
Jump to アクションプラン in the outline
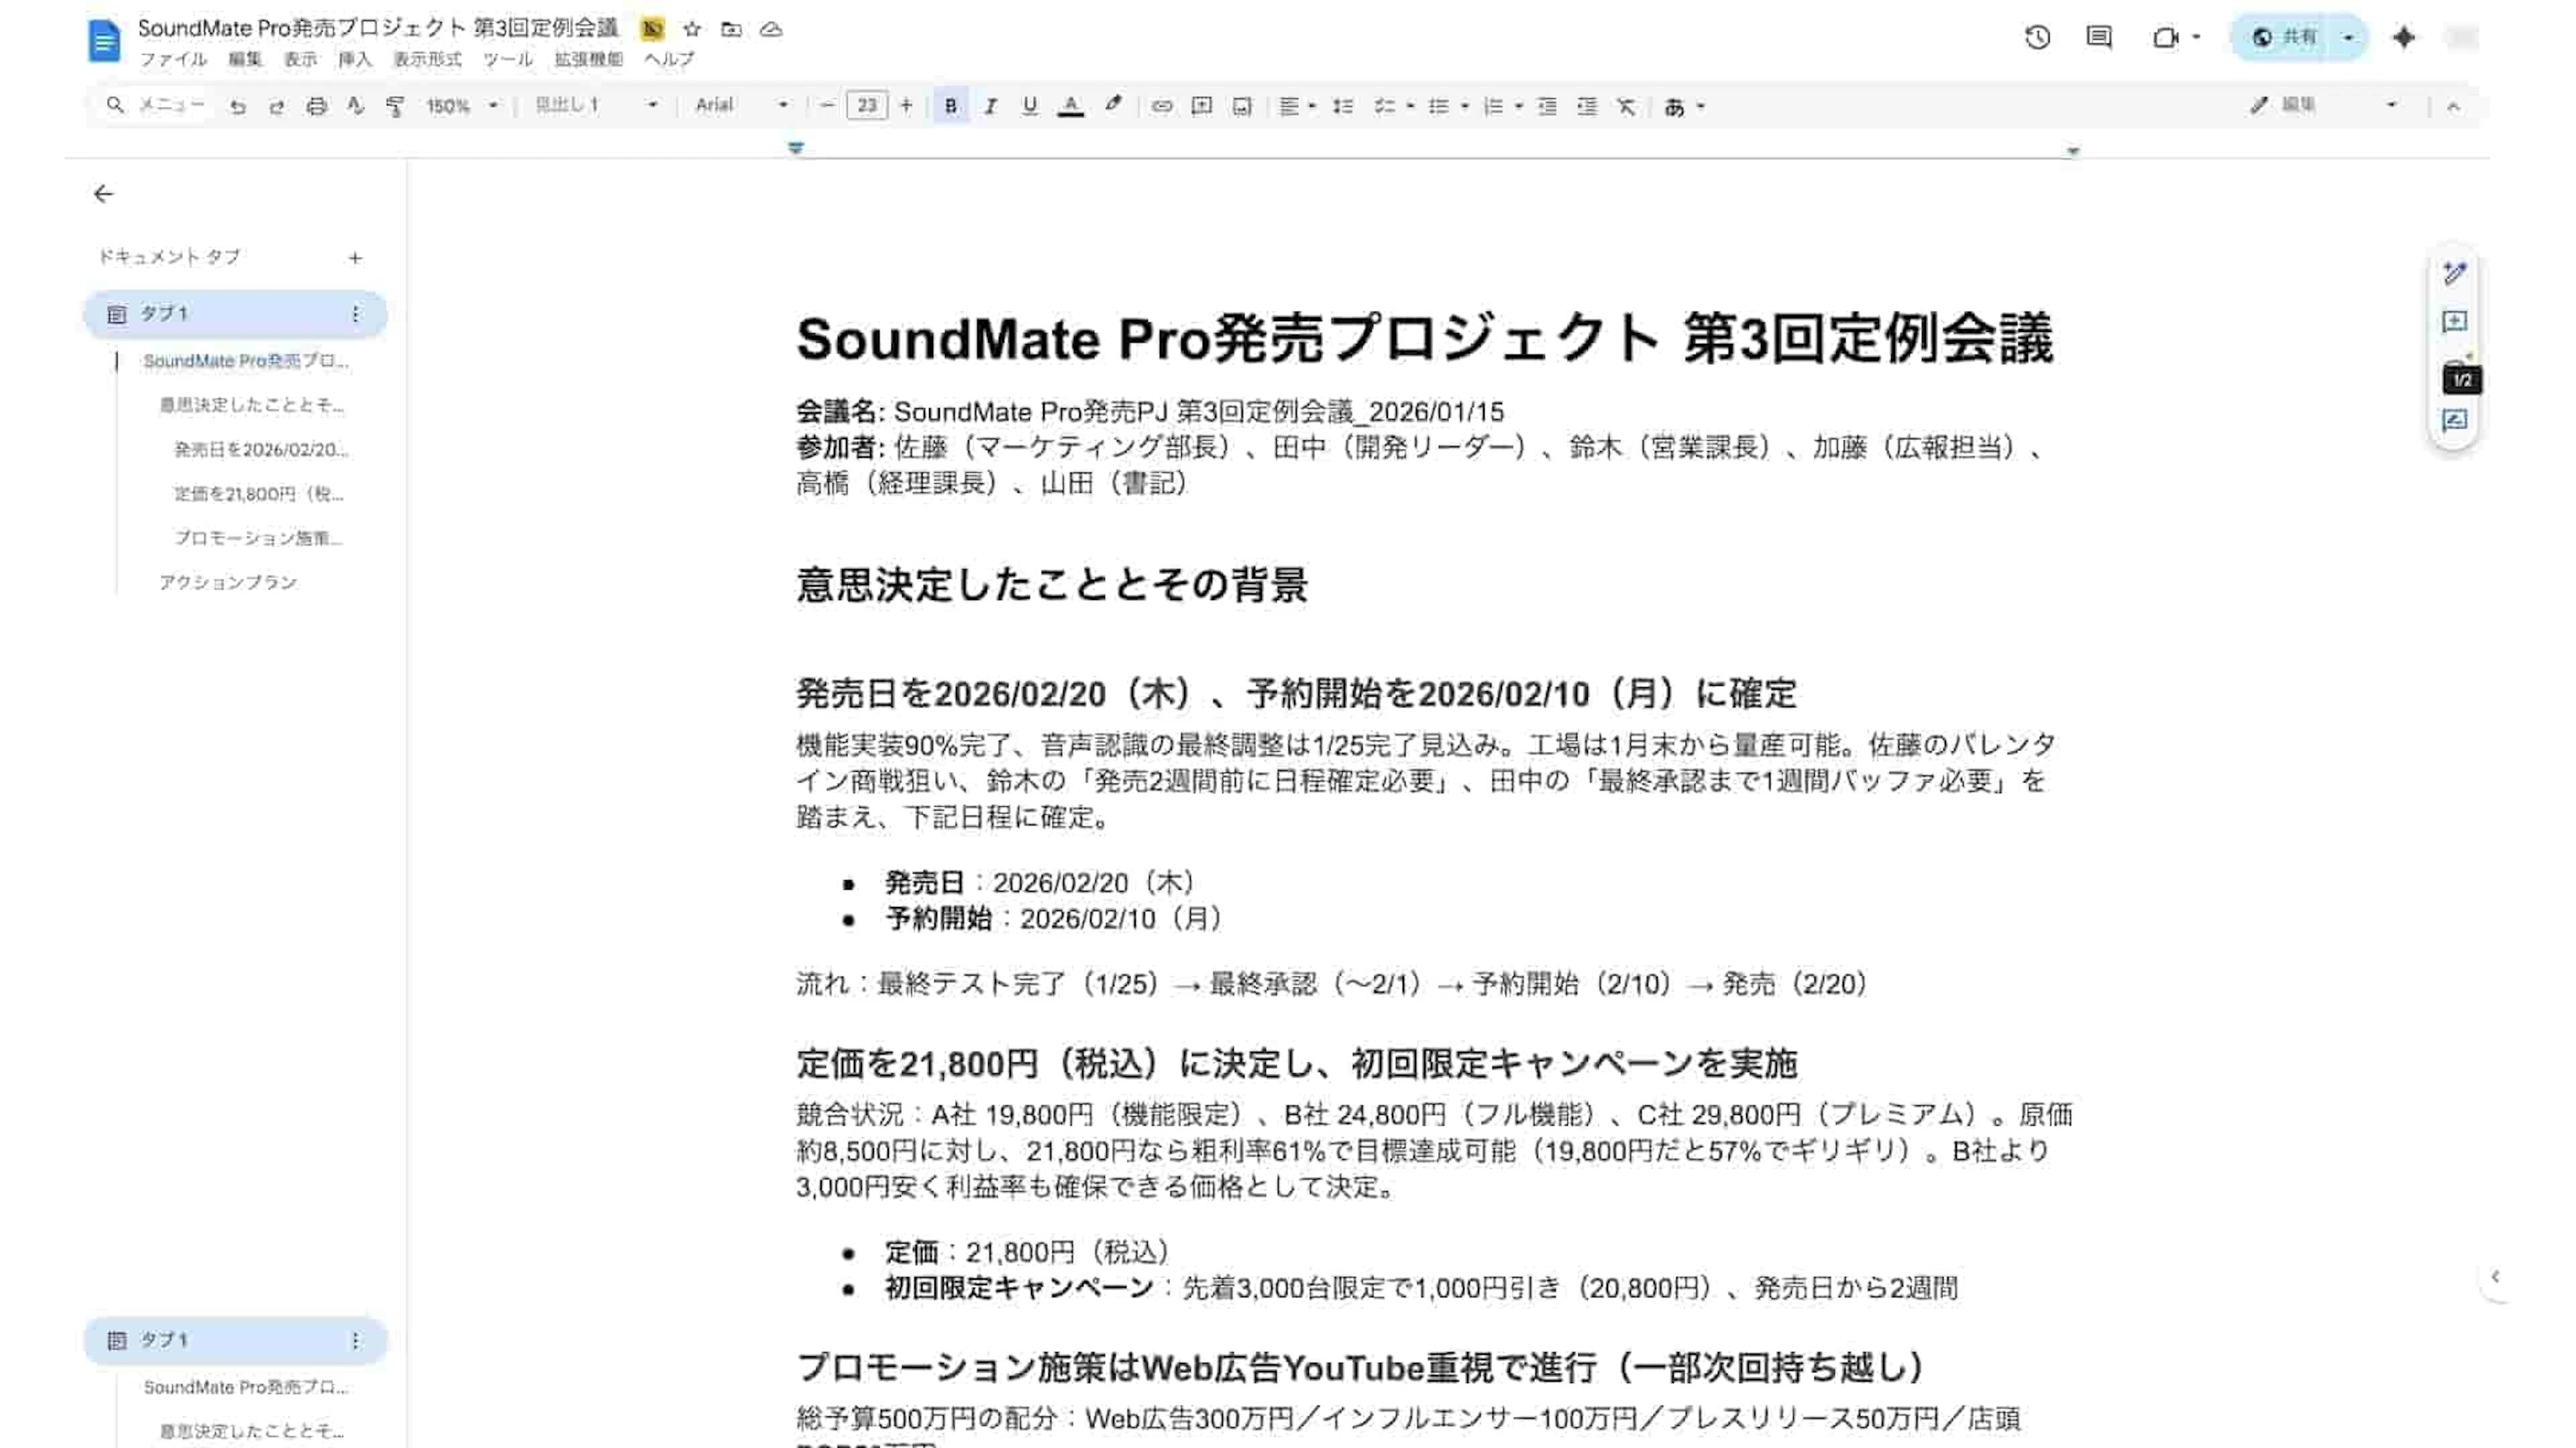[x=228, y=583]
